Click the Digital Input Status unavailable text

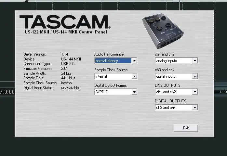70,88
